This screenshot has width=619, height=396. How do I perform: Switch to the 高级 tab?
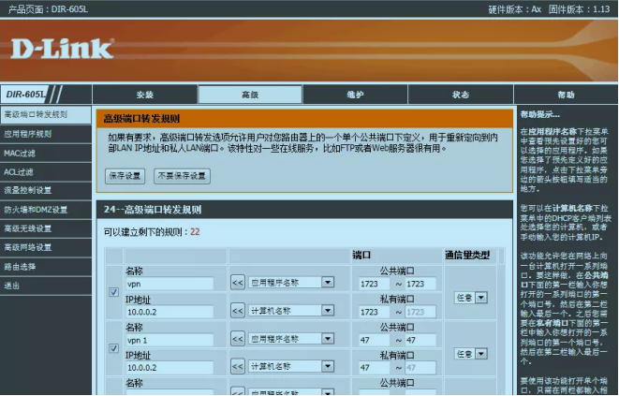tap(250, 95)
